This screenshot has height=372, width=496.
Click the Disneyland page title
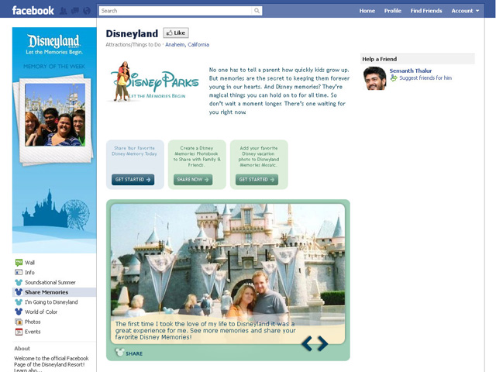tap(132, 33)
